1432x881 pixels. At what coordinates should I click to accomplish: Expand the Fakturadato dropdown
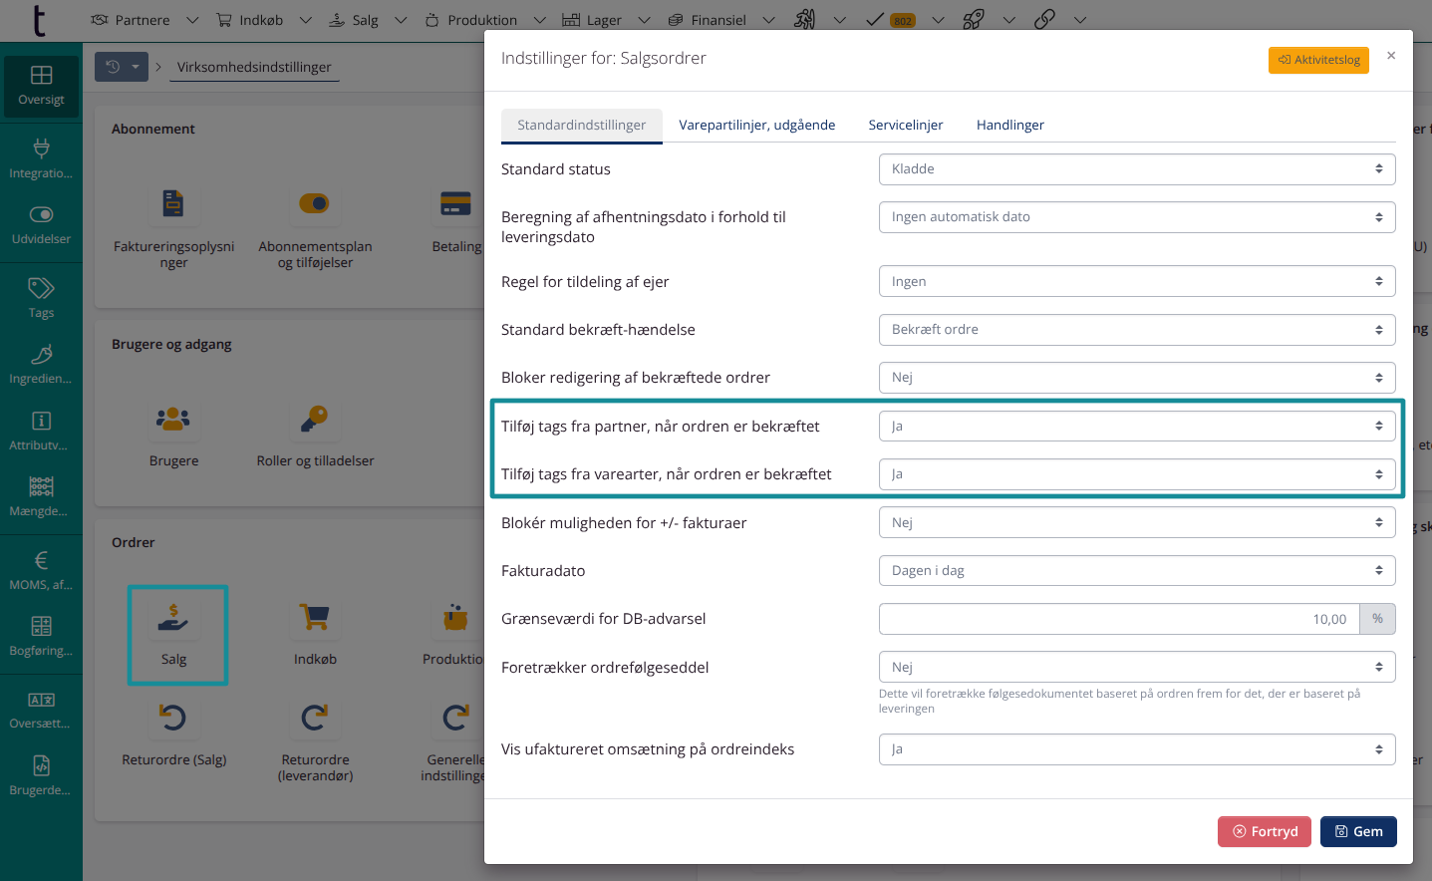pos(1136,571)
